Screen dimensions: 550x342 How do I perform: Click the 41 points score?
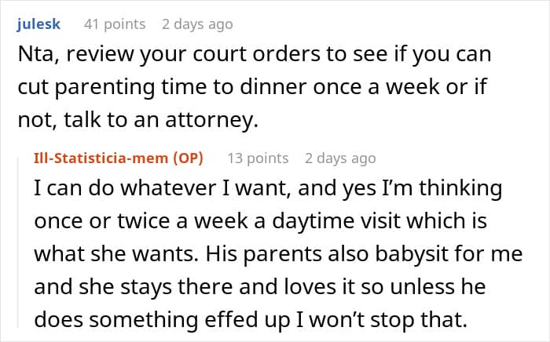pos(114,24)
